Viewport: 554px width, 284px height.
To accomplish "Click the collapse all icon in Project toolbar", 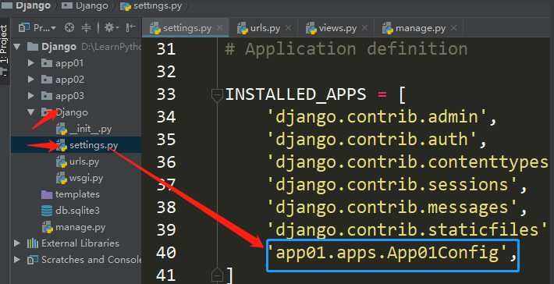I will coord(86,27).
